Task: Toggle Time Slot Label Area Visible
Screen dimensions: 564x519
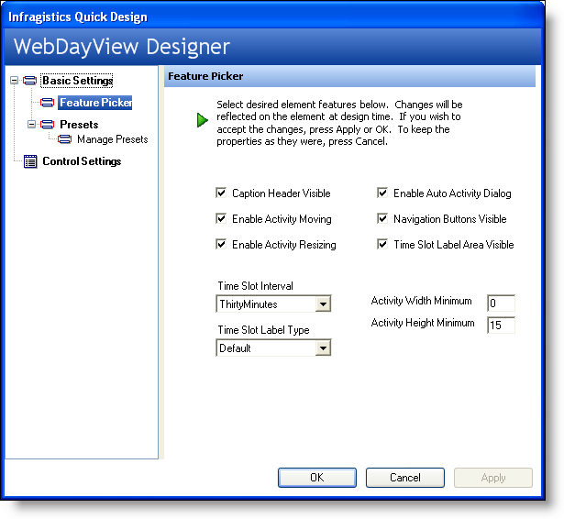Action: pos(382,245)
